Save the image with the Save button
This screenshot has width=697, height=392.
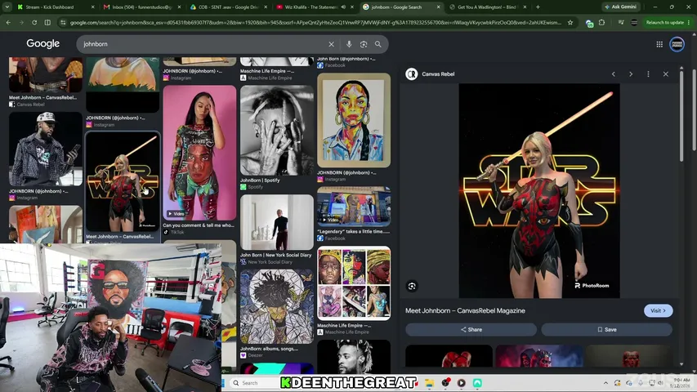point(607,329)
